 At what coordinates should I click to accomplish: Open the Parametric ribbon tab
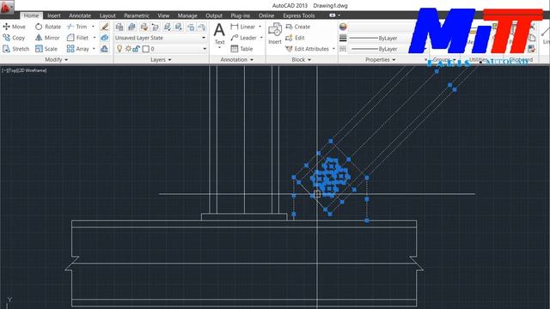tap(137, 15)
